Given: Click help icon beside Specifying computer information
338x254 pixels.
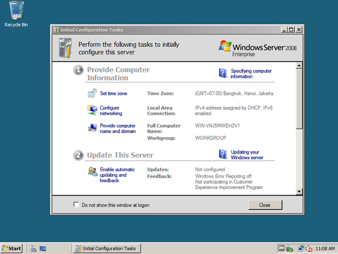Looking at the screenshot, I should click(223, 73).
